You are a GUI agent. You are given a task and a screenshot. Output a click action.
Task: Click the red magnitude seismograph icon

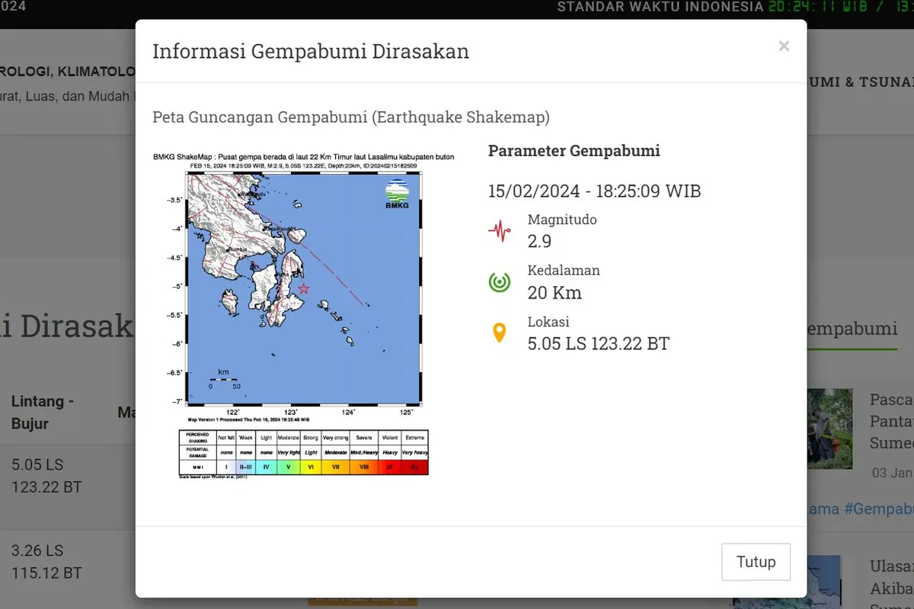pos(500,231)
